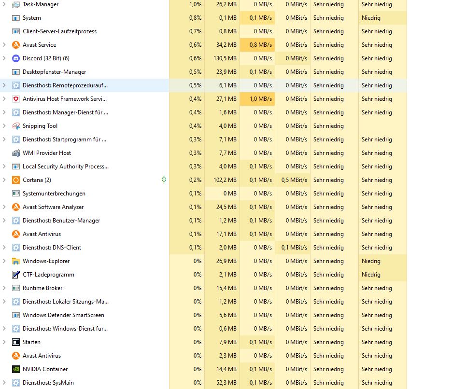451x389 pixels.
Task: Click the Cortana orange circle icon
Action: pyautogui.click(x=16, y=180)
